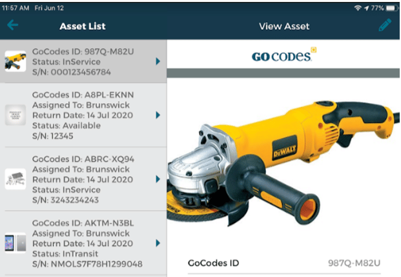The height and width of the screenshot is (277, 401).
Task: Select S/N: 12345 text
Action: pos(53,136)
